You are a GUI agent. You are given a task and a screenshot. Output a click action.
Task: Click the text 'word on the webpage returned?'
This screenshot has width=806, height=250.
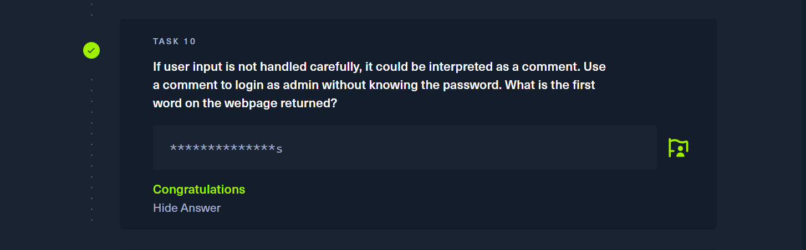pos(245,103)
